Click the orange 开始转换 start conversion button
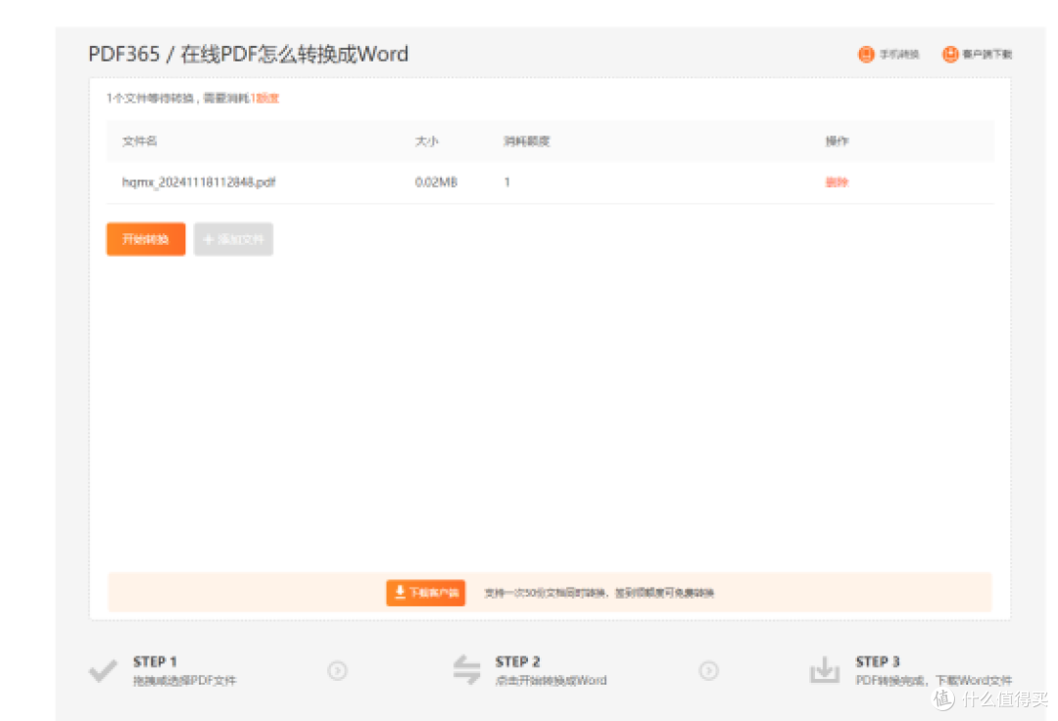The width and height of the screenshot is (1058, 721). tap(146, 239)
